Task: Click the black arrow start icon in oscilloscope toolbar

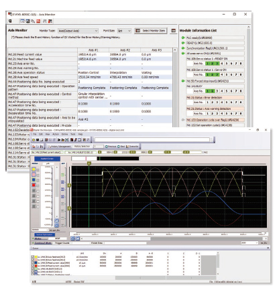Action: (x=59, y=140)
